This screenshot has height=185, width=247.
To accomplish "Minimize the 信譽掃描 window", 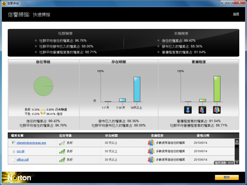I will point(224,3).
